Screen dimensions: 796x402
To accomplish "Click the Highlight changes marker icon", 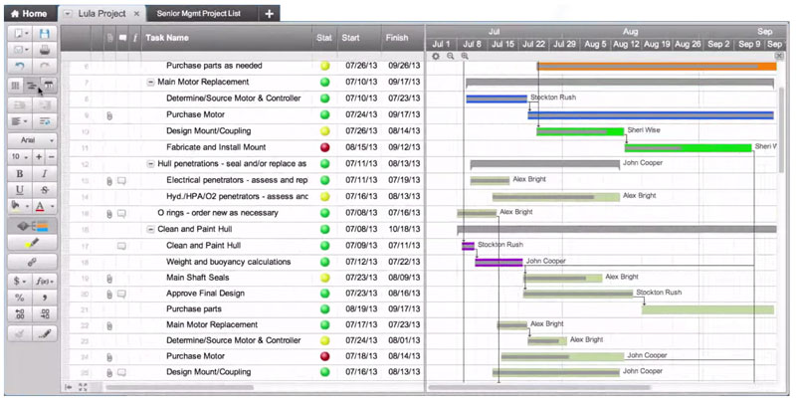I will pos(32,244).
